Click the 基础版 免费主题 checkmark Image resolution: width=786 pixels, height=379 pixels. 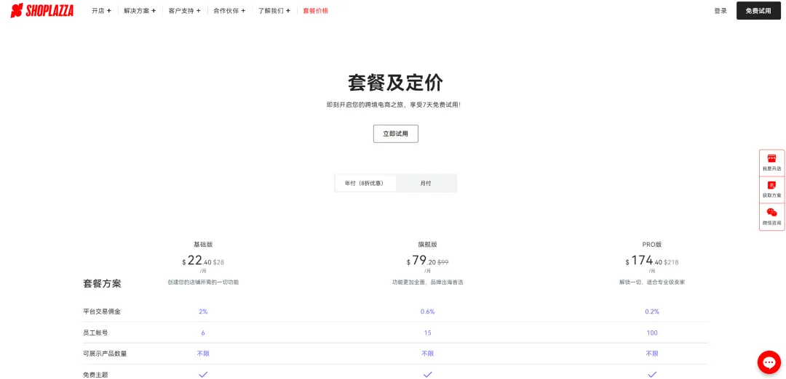[203, 375]
